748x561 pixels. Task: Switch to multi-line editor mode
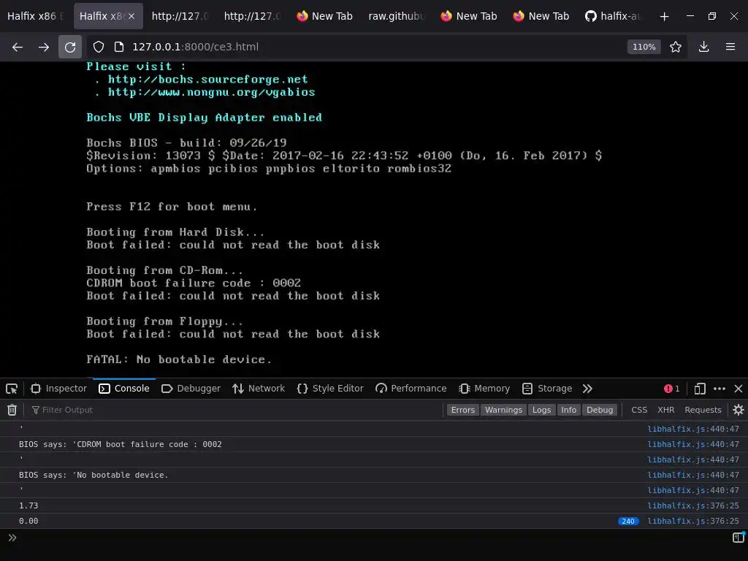(739, 538)
